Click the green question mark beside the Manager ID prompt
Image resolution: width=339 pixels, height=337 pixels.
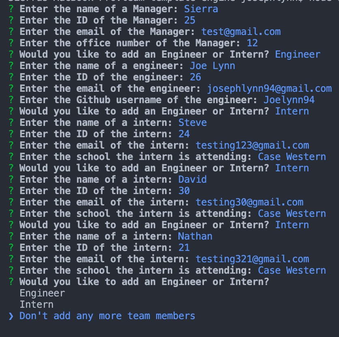(11, 20)
